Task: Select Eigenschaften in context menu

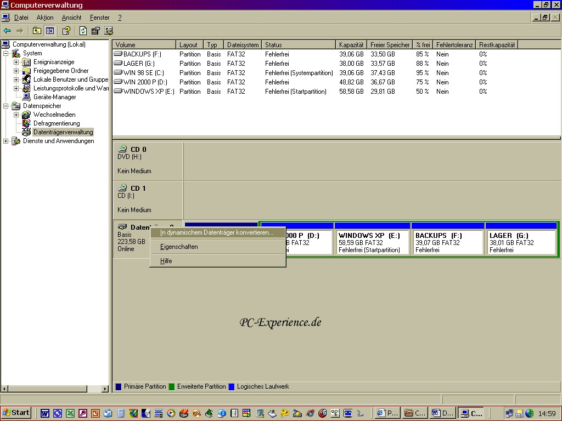Action: [x=217, y=247]
